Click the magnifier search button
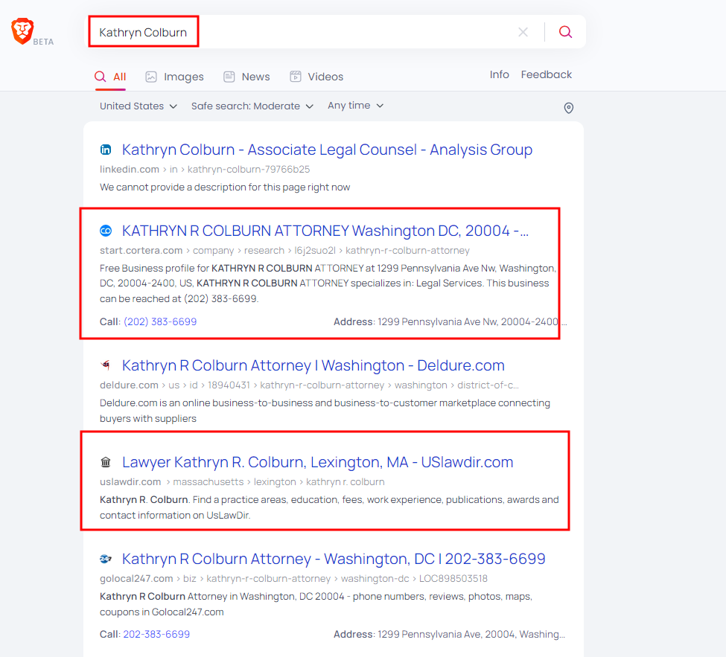 pos(565,32)
